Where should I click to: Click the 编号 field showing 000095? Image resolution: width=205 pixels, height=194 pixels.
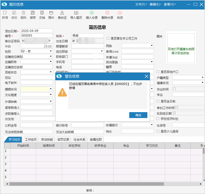click(x=36, y=36)
